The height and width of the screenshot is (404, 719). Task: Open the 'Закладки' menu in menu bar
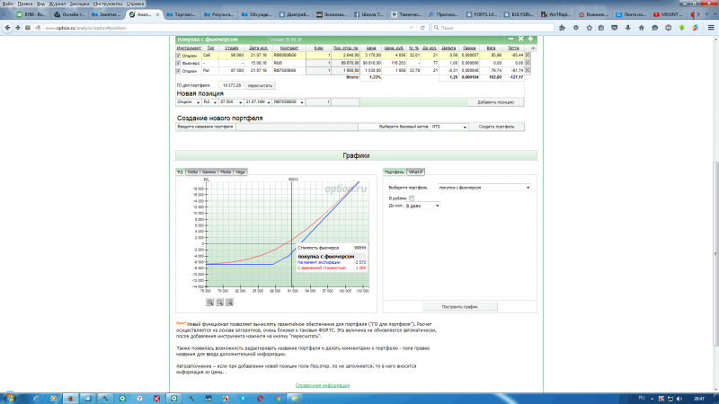(x=79, y=4)
